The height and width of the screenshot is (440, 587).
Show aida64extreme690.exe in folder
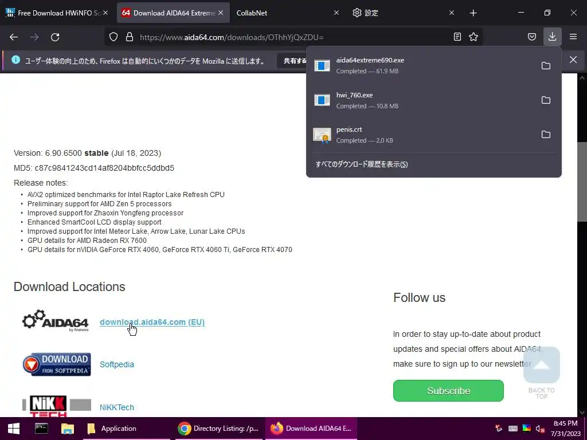[x=546, y=65]
